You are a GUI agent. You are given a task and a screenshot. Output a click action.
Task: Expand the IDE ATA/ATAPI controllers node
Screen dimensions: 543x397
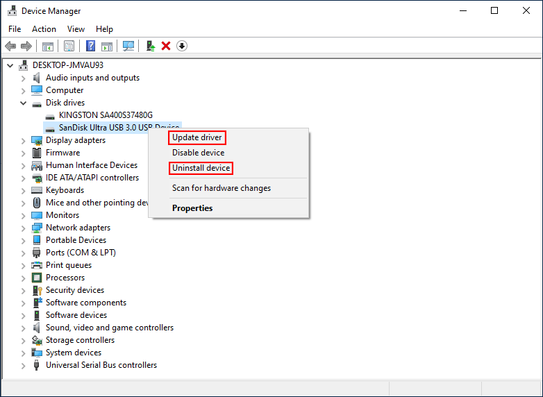click(x=23, y=178)
